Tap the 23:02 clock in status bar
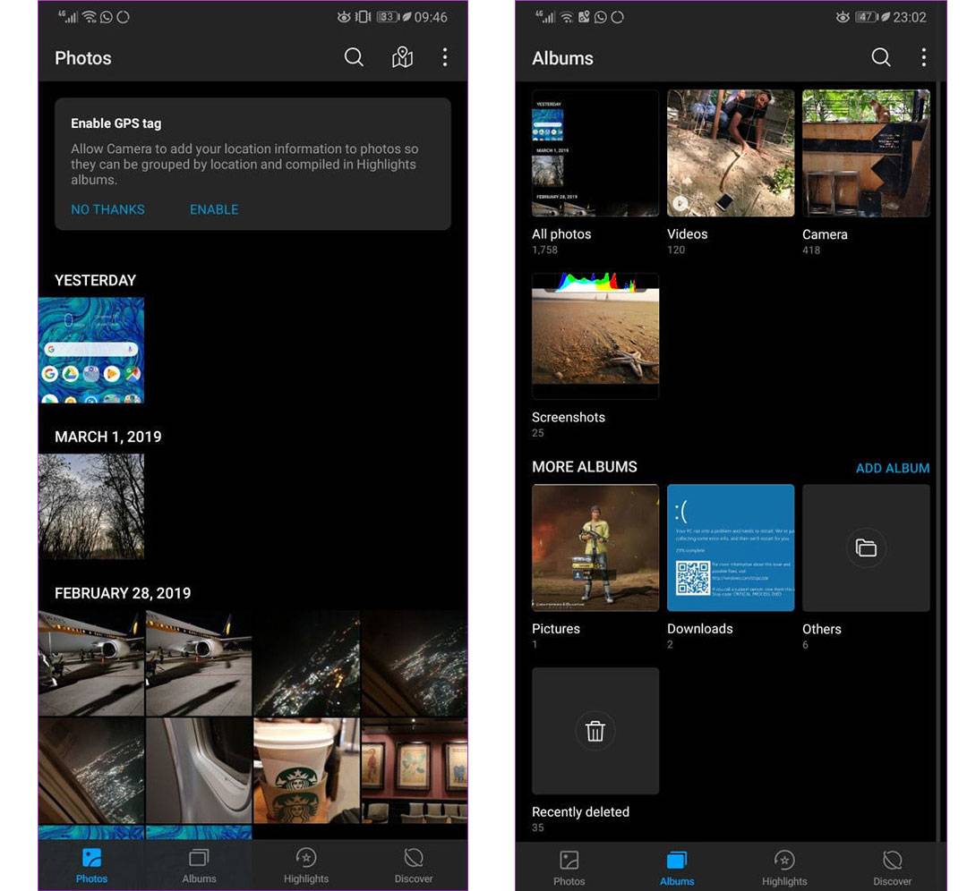967x891 pixels. point(910,17)
